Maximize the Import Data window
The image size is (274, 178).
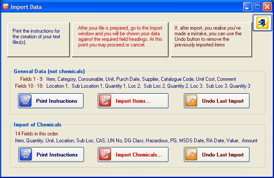click(257, 6)
